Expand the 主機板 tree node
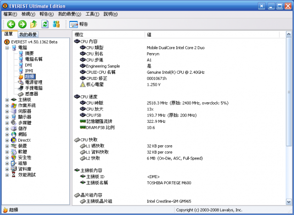This screenshot has height=215, width=294. [x=7, y=100]
